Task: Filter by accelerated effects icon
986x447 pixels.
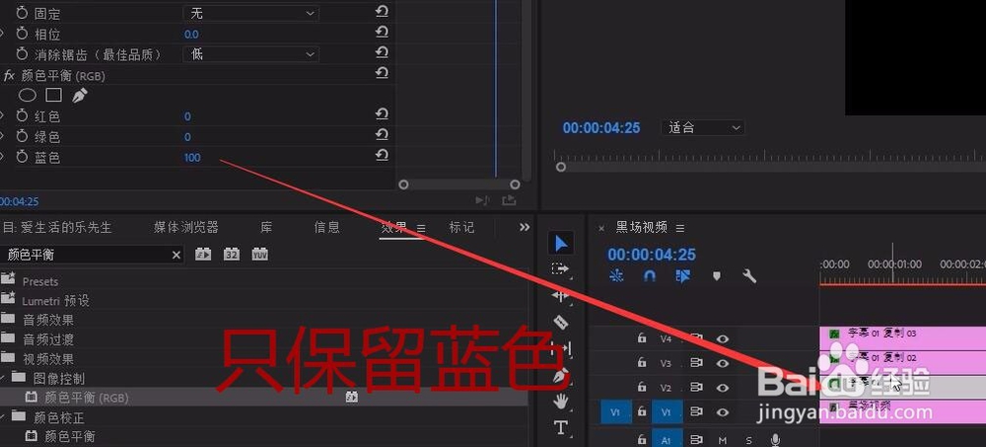Action: coord(202,254)
